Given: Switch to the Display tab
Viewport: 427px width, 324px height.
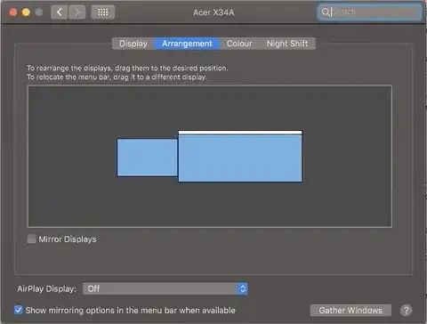Looking at the screenshot, I should 133,44.
